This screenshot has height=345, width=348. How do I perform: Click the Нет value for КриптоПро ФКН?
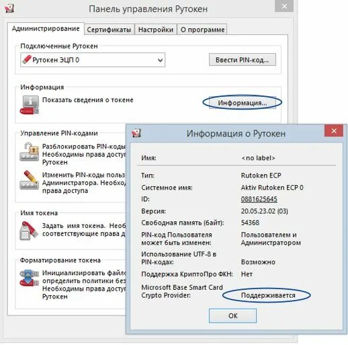click(x=247, y=274)
